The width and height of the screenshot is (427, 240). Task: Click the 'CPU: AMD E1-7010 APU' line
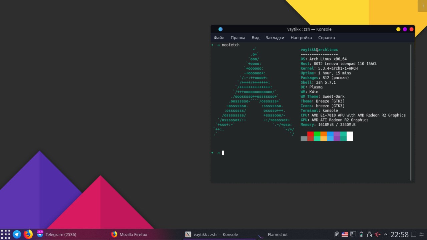pos(353,115)
